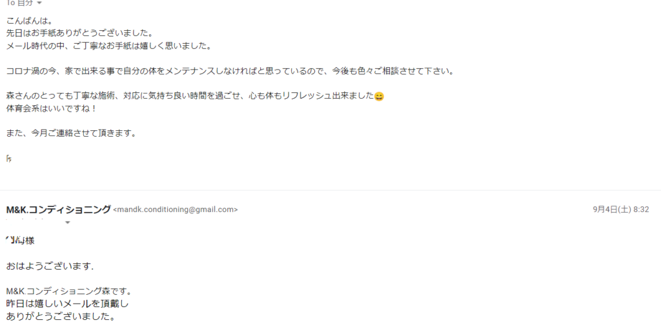Click the smiling emoji after リフレッシュ出来ました
Viewport: 661px width, 325px height.
click(x=379, y=97)
